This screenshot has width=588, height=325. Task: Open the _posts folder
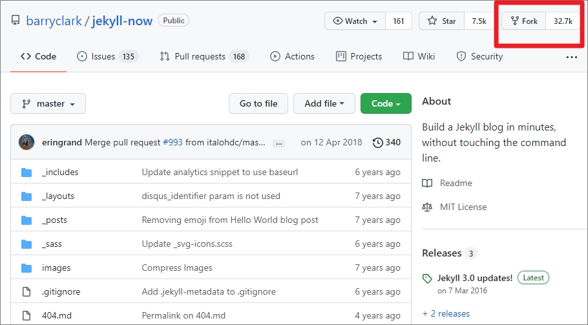click(x=54, y=220)
